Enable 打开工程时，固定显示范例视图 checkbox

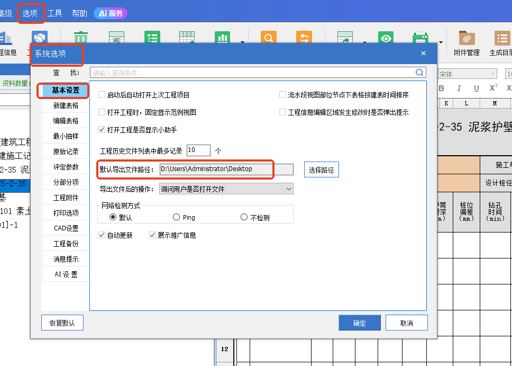pyautogui.click(x=102, y=112)
